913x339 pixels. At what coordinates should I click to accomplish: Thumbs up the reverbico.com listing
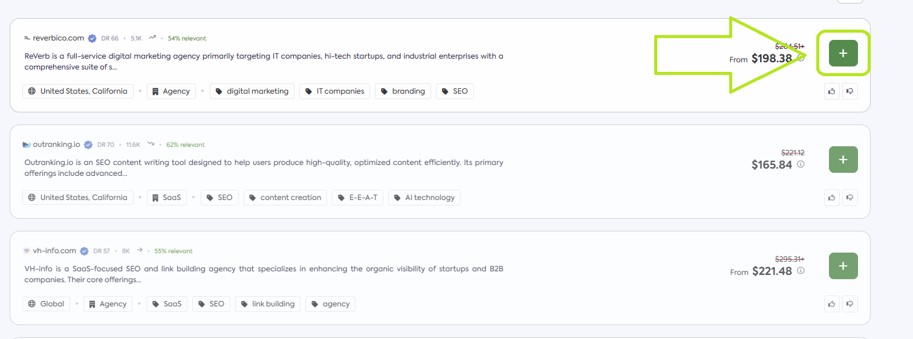832,91
